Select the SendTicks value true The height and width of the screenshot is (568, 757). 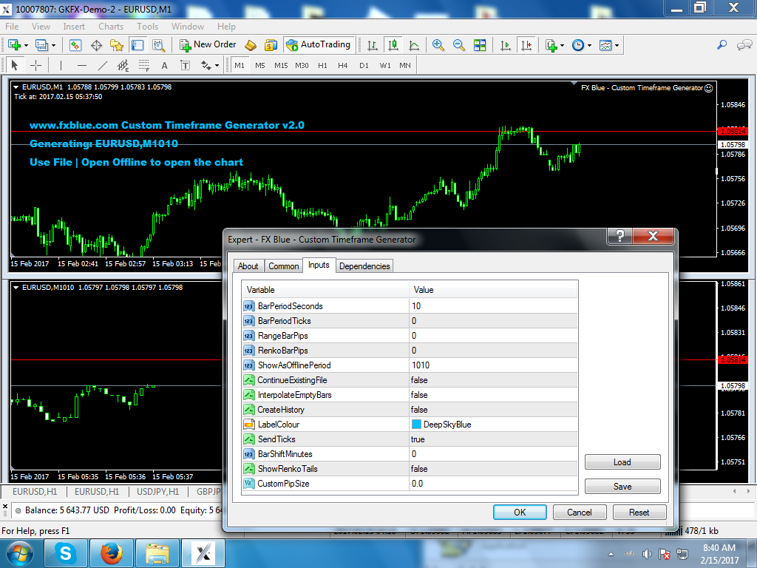point(493,439)
